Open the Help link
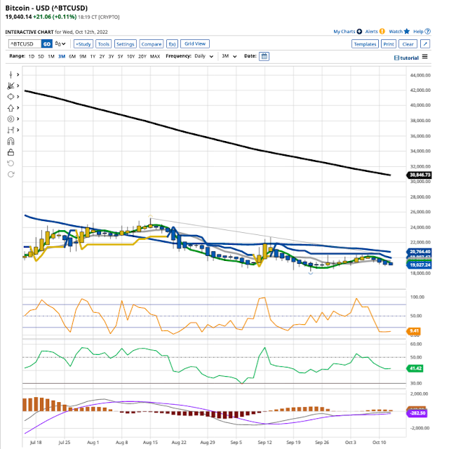This screenshot has width=449, height=449. pos(422,32)
